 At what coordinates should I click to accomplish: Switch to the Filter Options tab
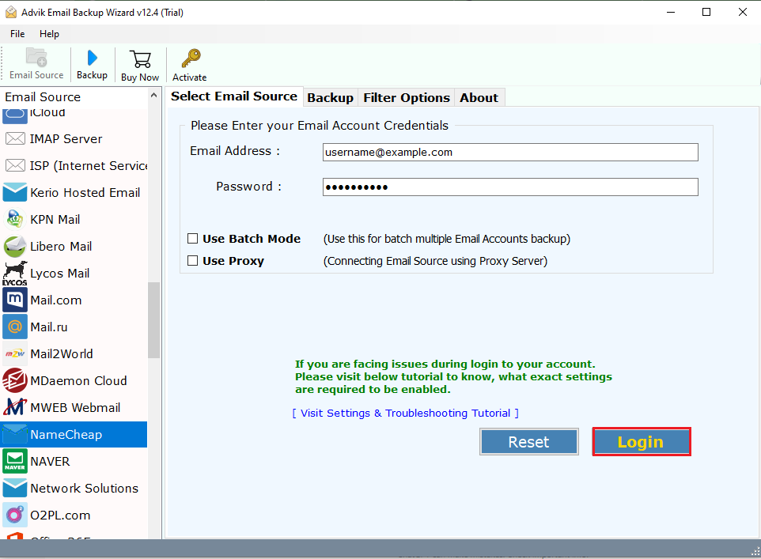(407, 98)
